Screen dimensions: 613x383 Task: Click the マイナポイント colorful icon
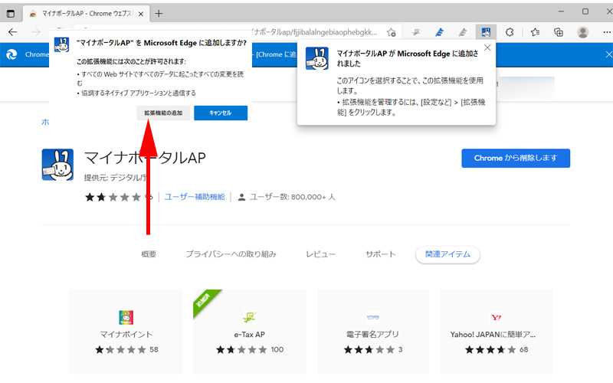point(126,317)
